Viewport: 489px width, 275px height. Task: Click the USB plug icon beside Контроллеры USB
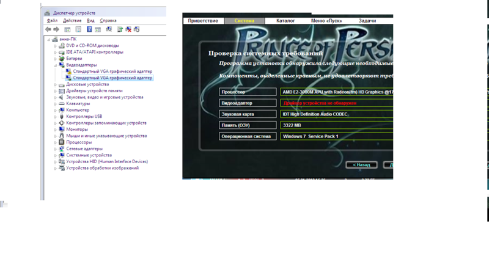coord(62,117)
